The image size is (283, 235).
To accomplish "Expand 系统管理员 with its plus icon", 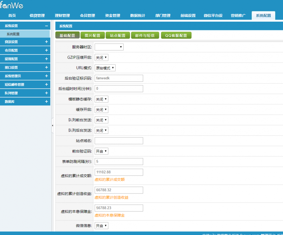I will click(46, 76).
